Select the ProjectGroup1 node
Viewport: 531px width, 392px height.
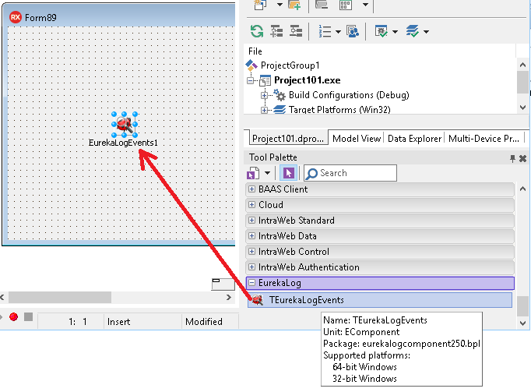[290, 65]
